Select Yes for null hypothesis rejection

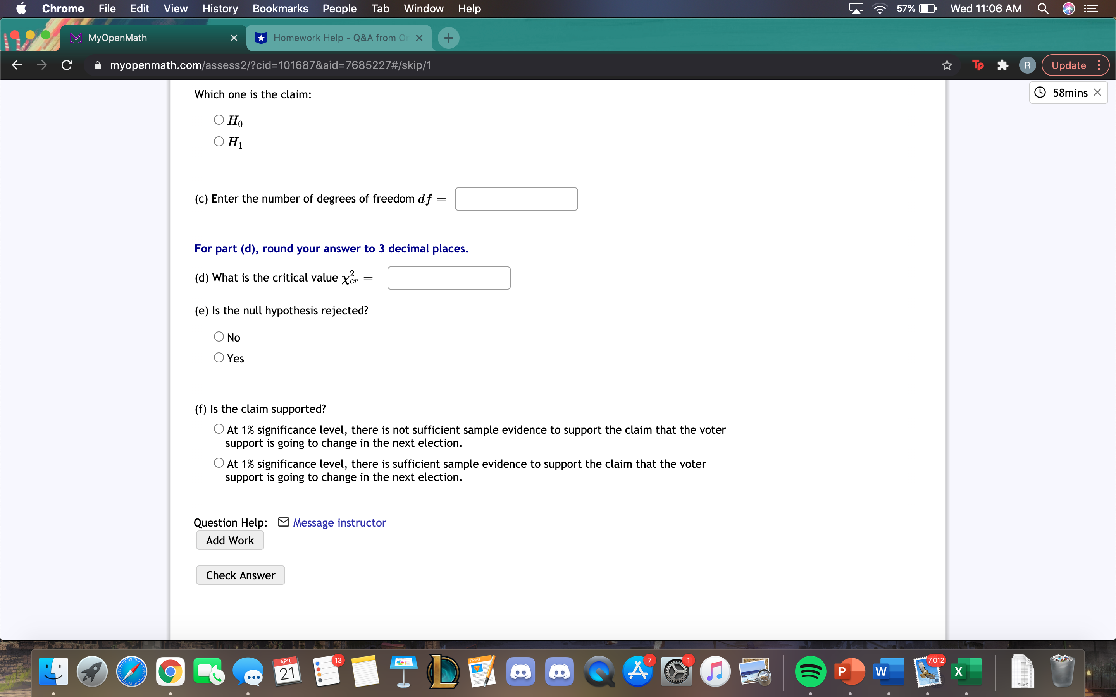click(219, 357)
